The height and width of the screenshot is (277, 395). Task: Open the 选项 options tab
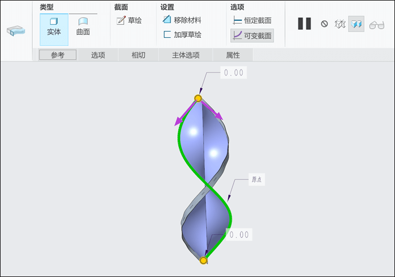(98, 55)
